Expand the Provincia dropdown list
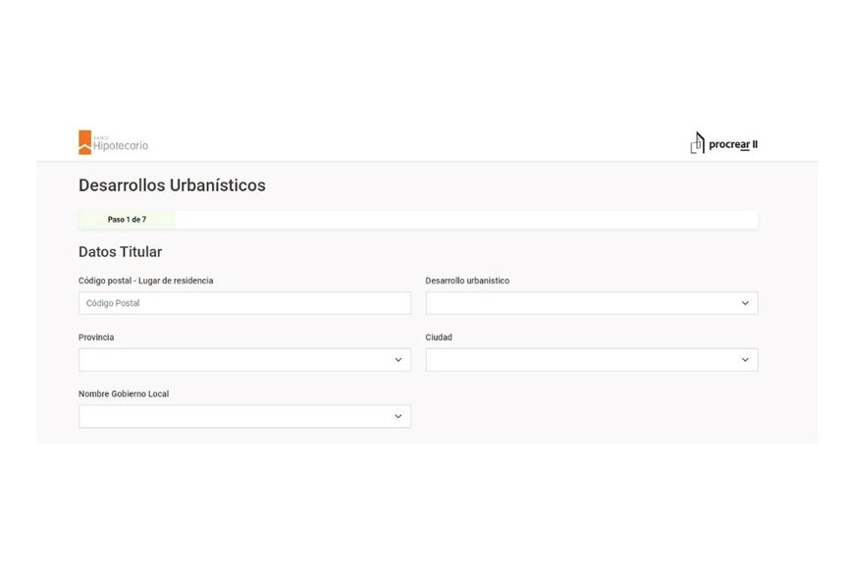The height and width of the screenshot is (569, 854). coord(236,360)
